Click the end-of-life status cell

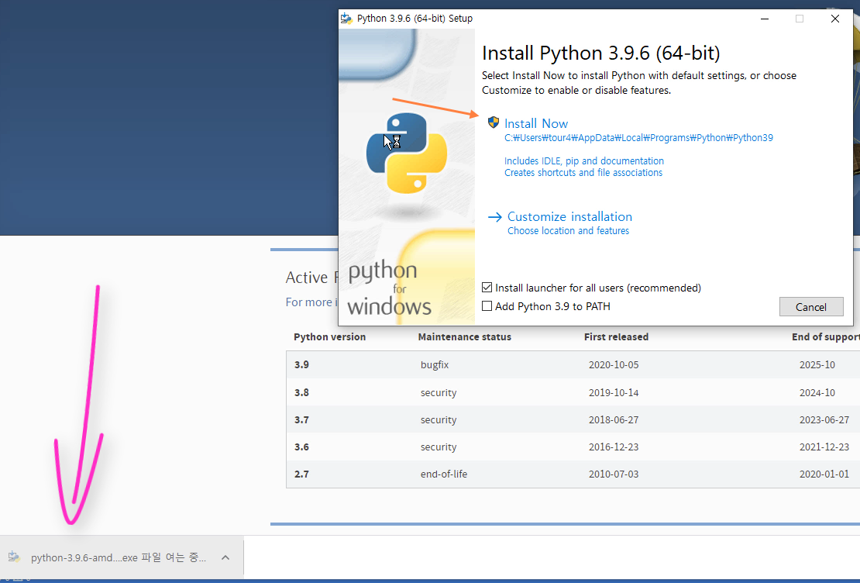pyautogui.click(x=444, y=474)
